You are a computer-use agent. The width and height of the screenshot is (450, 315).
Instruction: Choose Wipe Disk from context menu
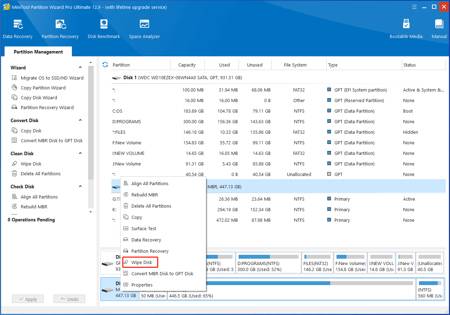(x=163, y=262)
